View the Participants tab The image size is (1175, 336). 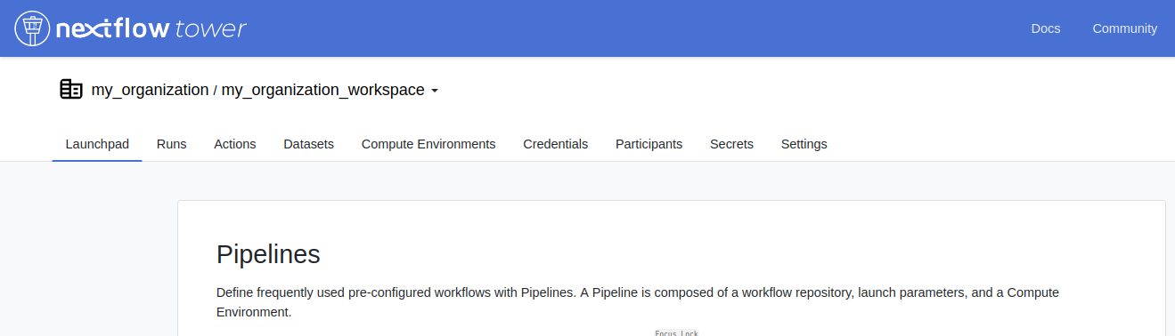point(649,144)
